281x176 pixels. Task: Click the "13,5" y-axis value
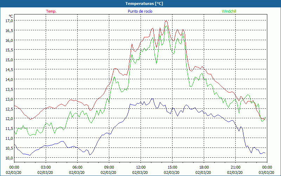pyautogui.click(x=9, y=89)
